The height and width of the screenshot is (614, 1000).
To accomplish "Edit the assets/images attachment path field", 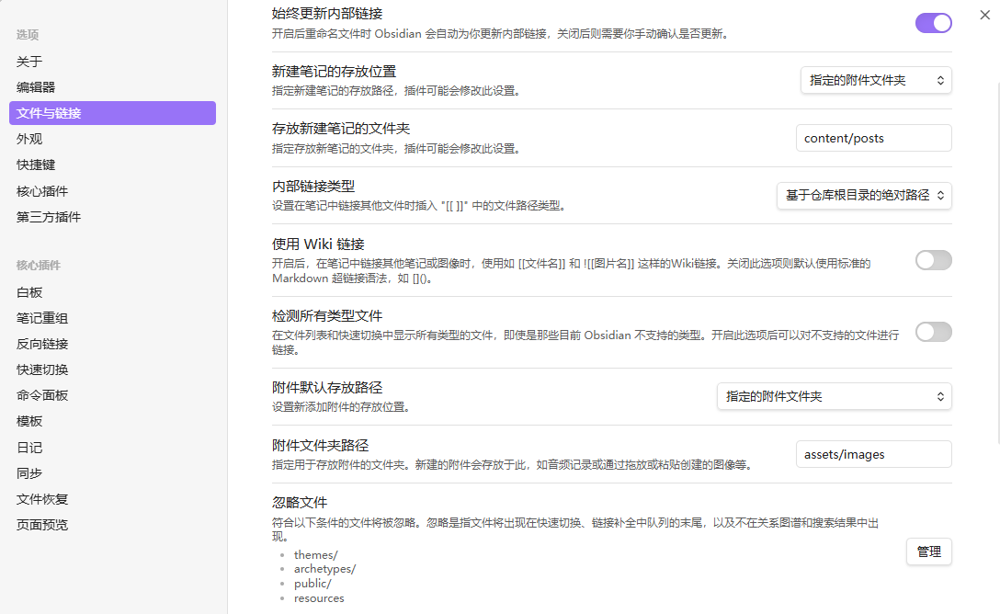I will tap(873, 454).
